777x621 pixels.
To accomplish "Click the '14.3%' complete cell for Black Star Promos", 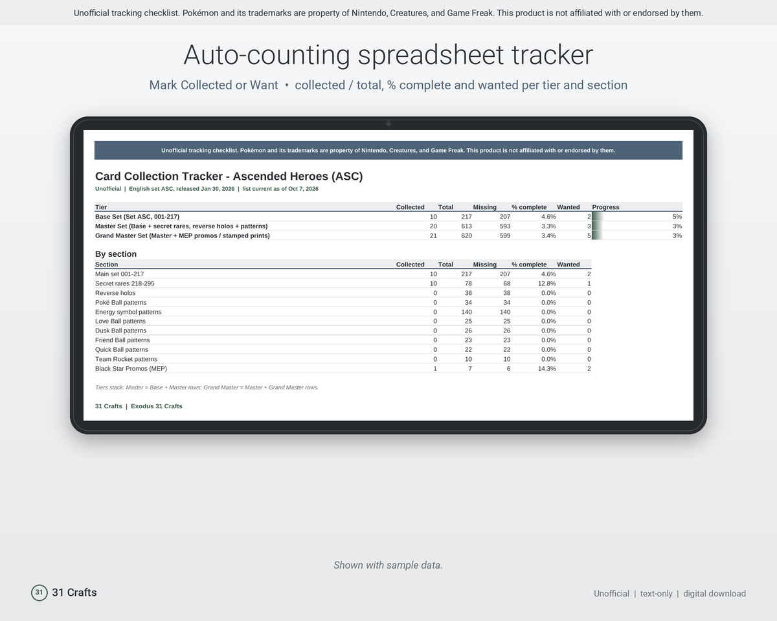I will click(x=546, y=369).
